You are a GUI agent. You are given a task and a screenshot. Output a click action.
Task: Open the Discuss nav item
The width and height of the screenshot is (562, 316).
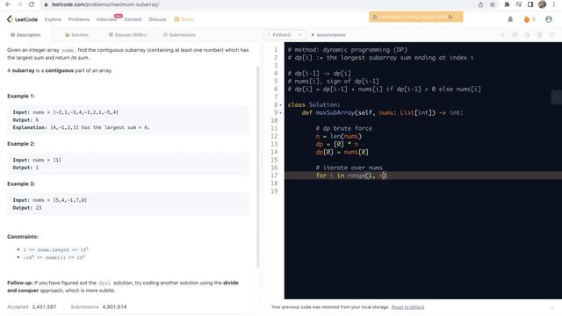[x=158, y=19]
